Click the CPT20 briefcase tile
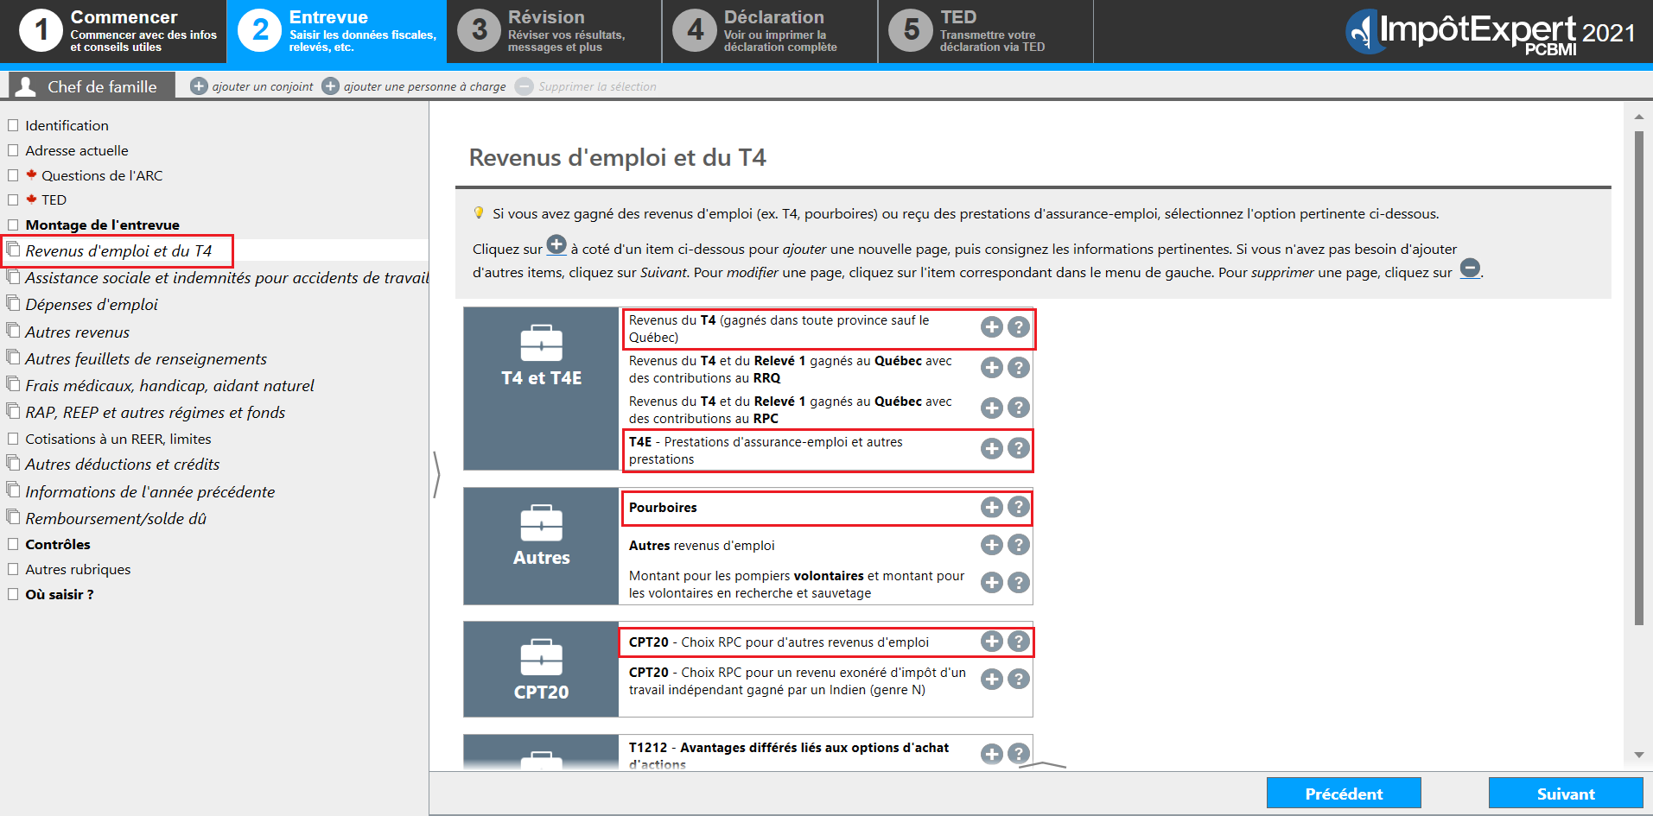Viewport: 1653px width, 816px height. (541, 669)
